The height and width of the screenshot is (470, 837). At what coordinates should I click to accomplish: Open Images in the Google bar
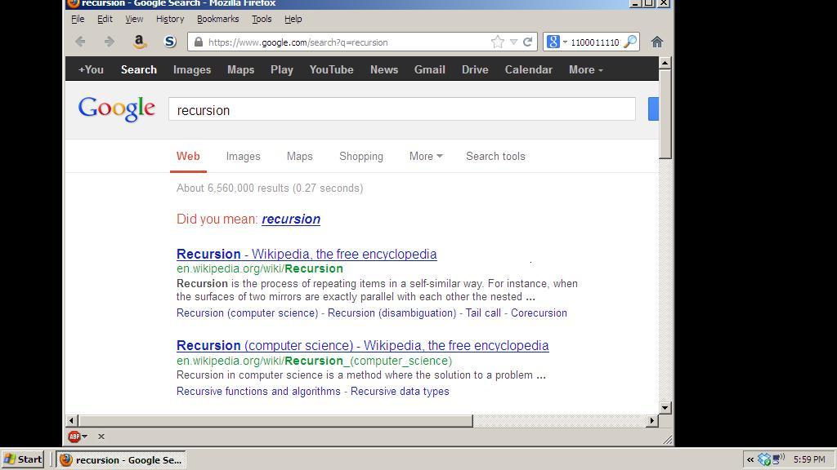point(191,70)
